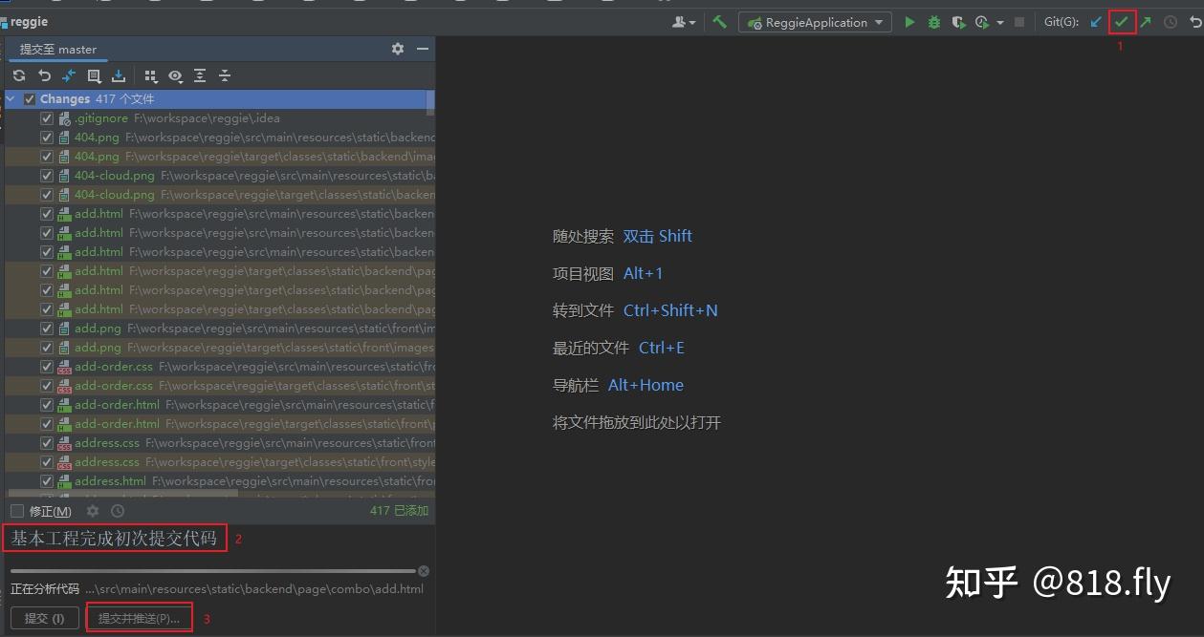Uncheck address.html checkbox
This screenshot has height=637, width=1204.
point(47,481)
